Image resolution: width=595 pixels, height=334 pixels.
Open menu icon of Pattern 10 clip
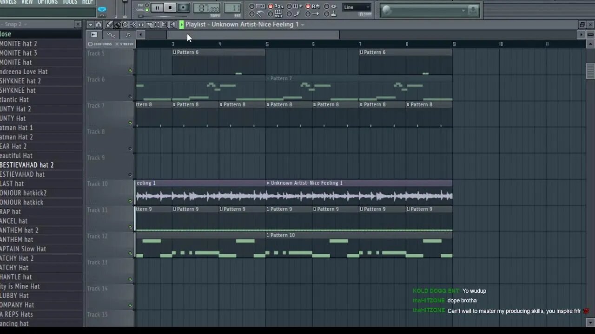(268, 235)
